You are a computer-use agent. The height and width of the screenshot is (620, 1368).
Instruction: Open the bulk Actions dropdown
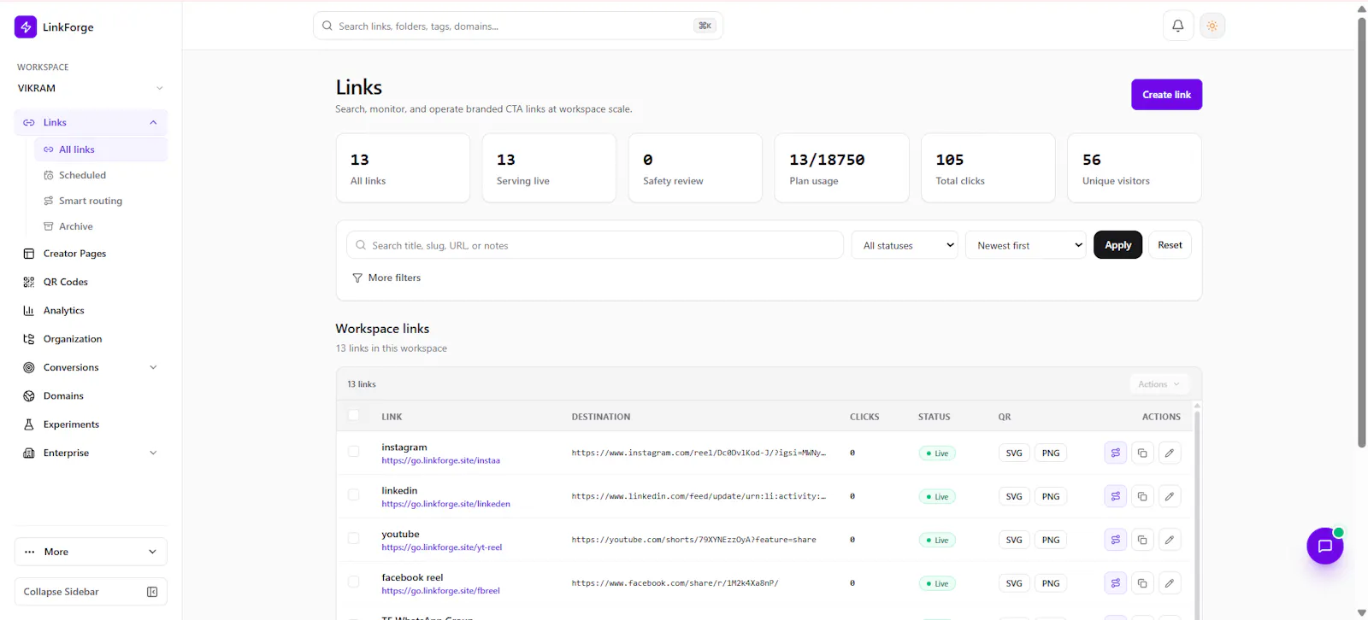tap(1159, 384)
